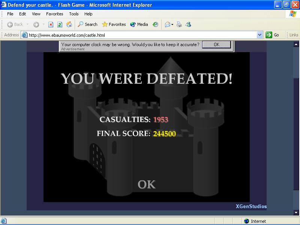Click the casualties value 1953
The height and width of the screenshot is (225, 300).
pos(161,120)
